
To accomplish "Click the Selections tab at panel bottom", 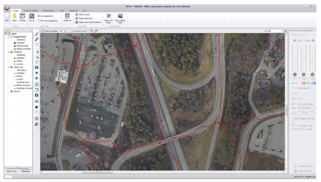I will tap(26, 171).
